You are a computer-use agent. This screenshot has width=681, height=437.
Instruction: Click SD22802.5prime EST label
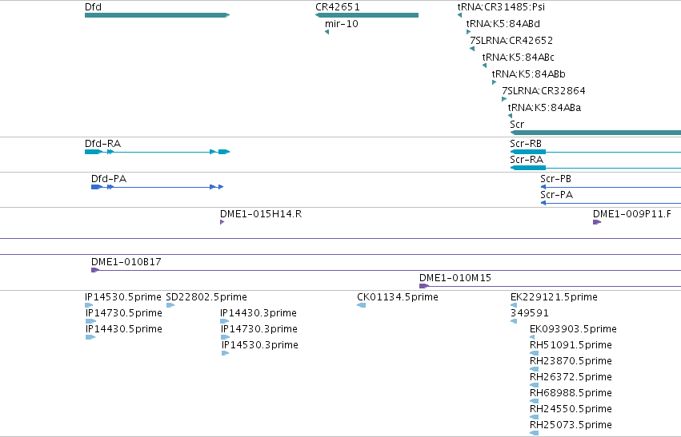tap(206, 297)
